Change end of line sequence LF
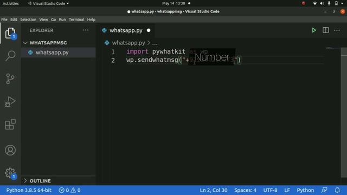This screenshot has height=195, width=347. 287,190
